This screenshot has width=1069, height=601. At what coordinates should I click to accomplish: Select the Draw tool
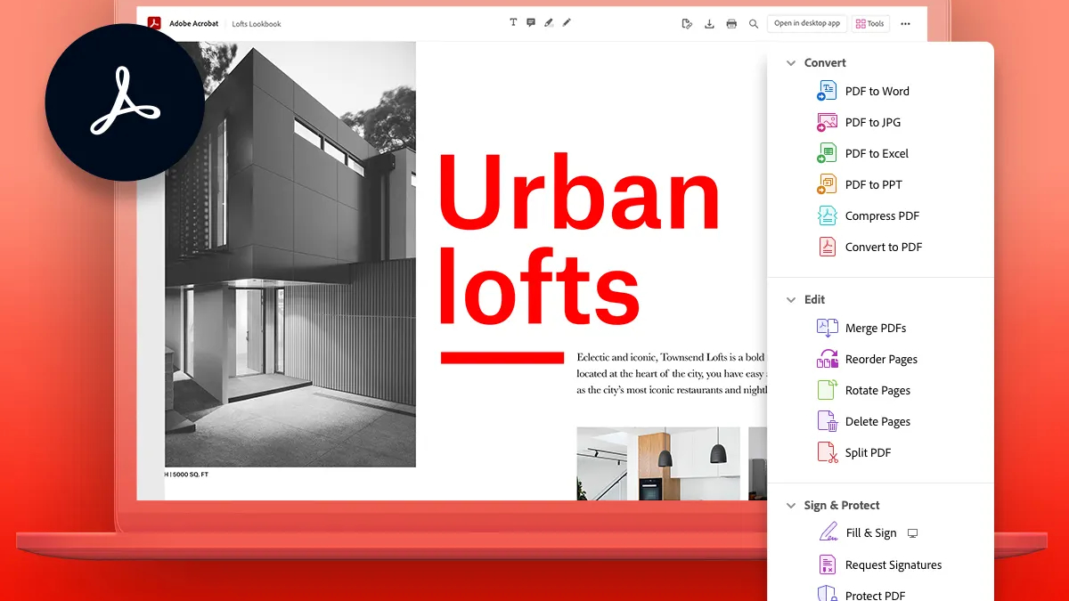coord(567,22)
